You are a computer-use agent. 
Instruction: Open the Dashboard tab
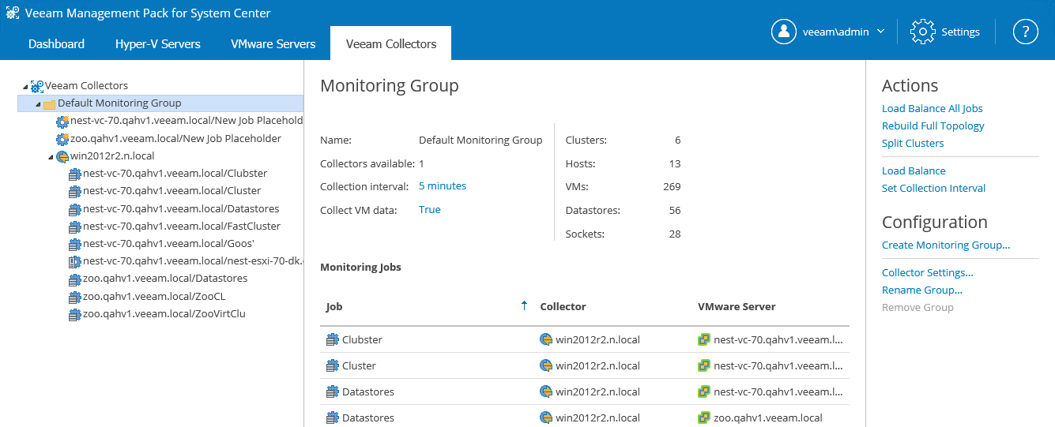[56, 43]
